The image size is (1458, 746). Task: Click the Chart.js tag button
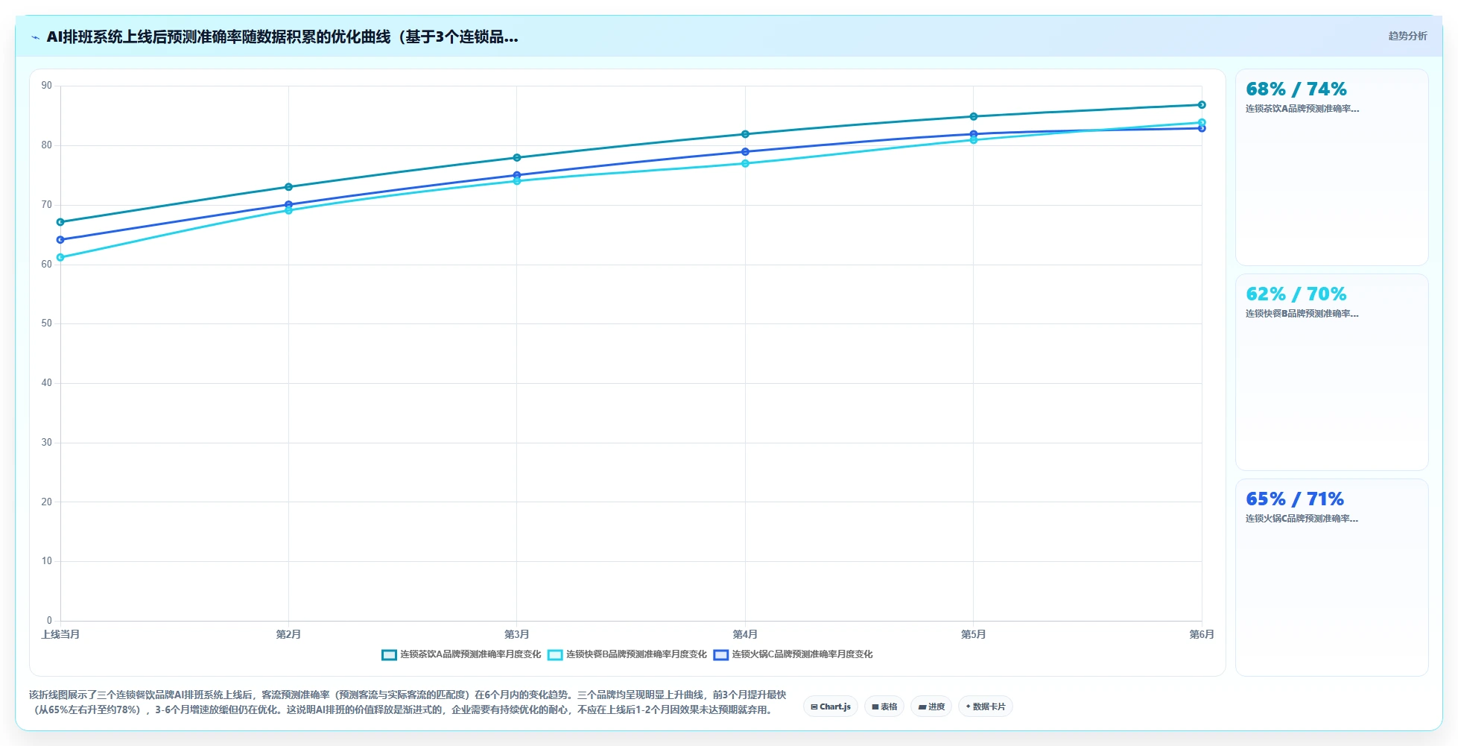tap(831, 707)
